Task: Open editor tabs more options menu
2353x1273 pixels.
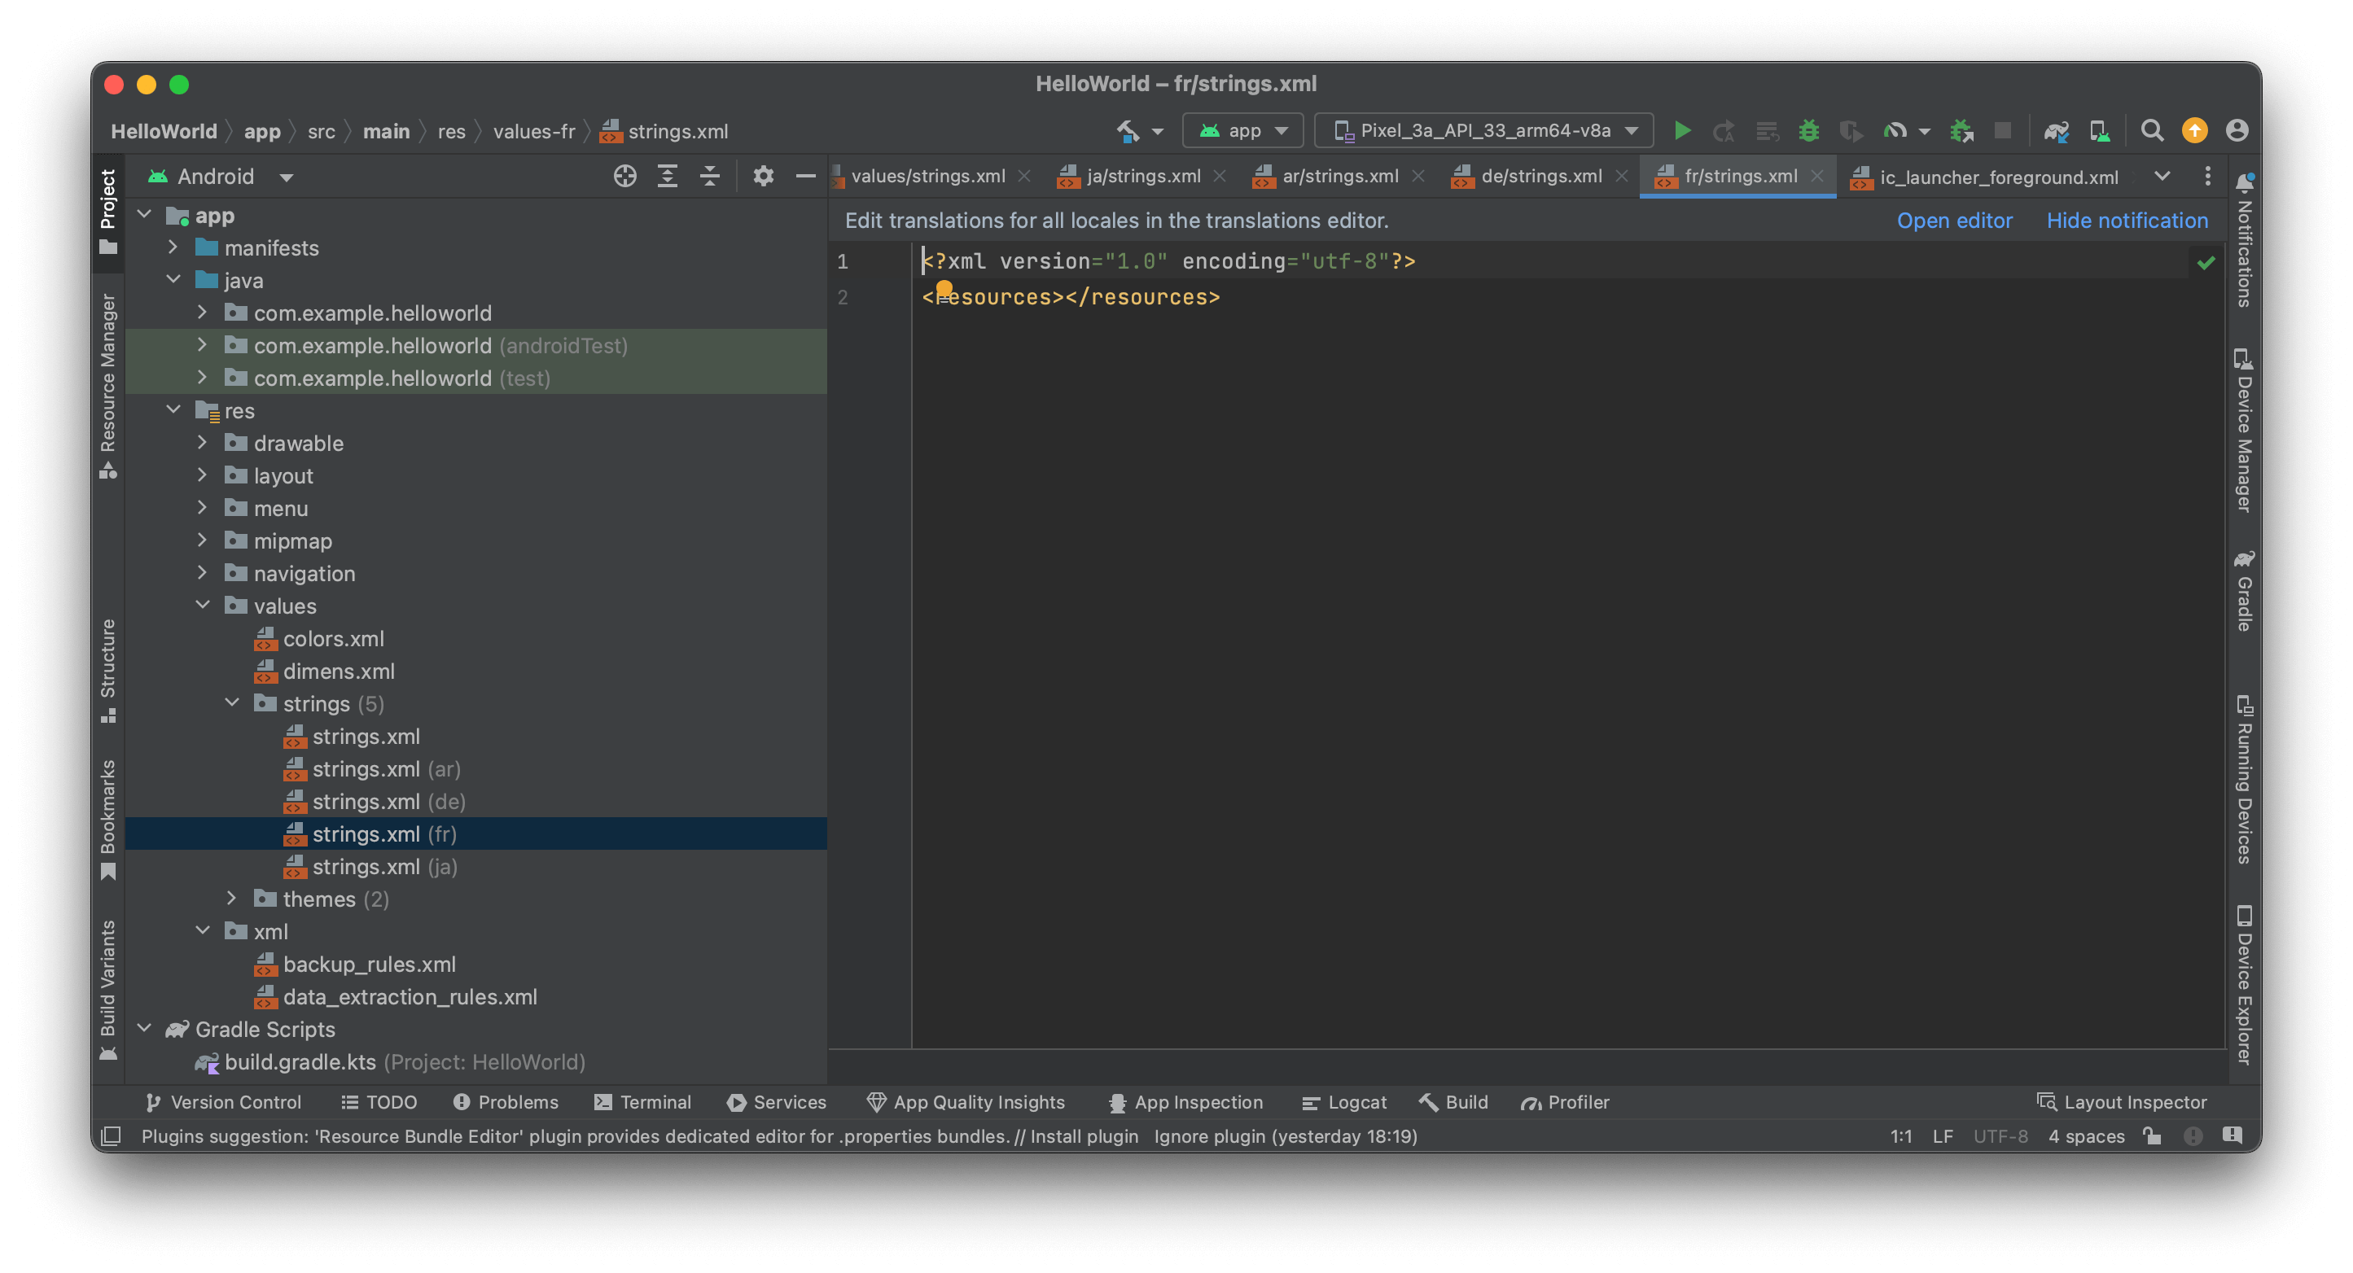Action: [2206, 177]
